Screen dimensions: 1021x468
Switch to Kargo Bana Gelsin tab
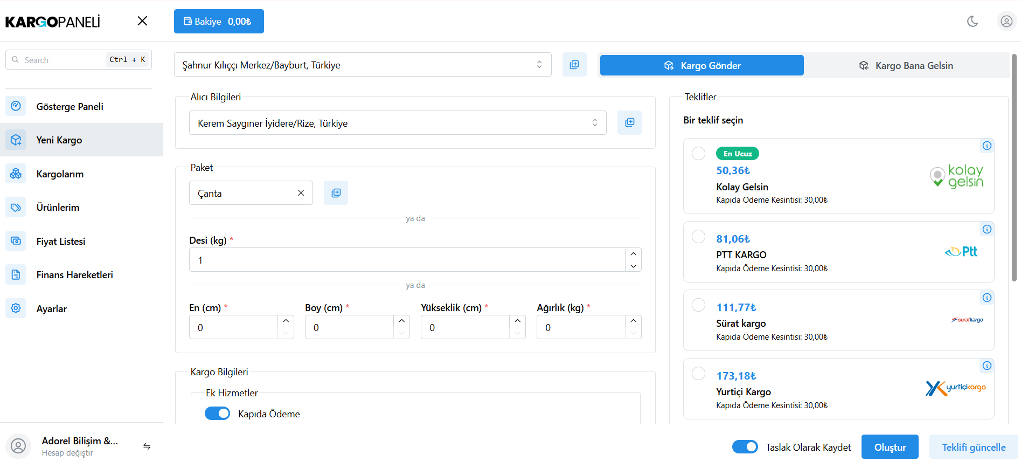click(x=905, y=65)
